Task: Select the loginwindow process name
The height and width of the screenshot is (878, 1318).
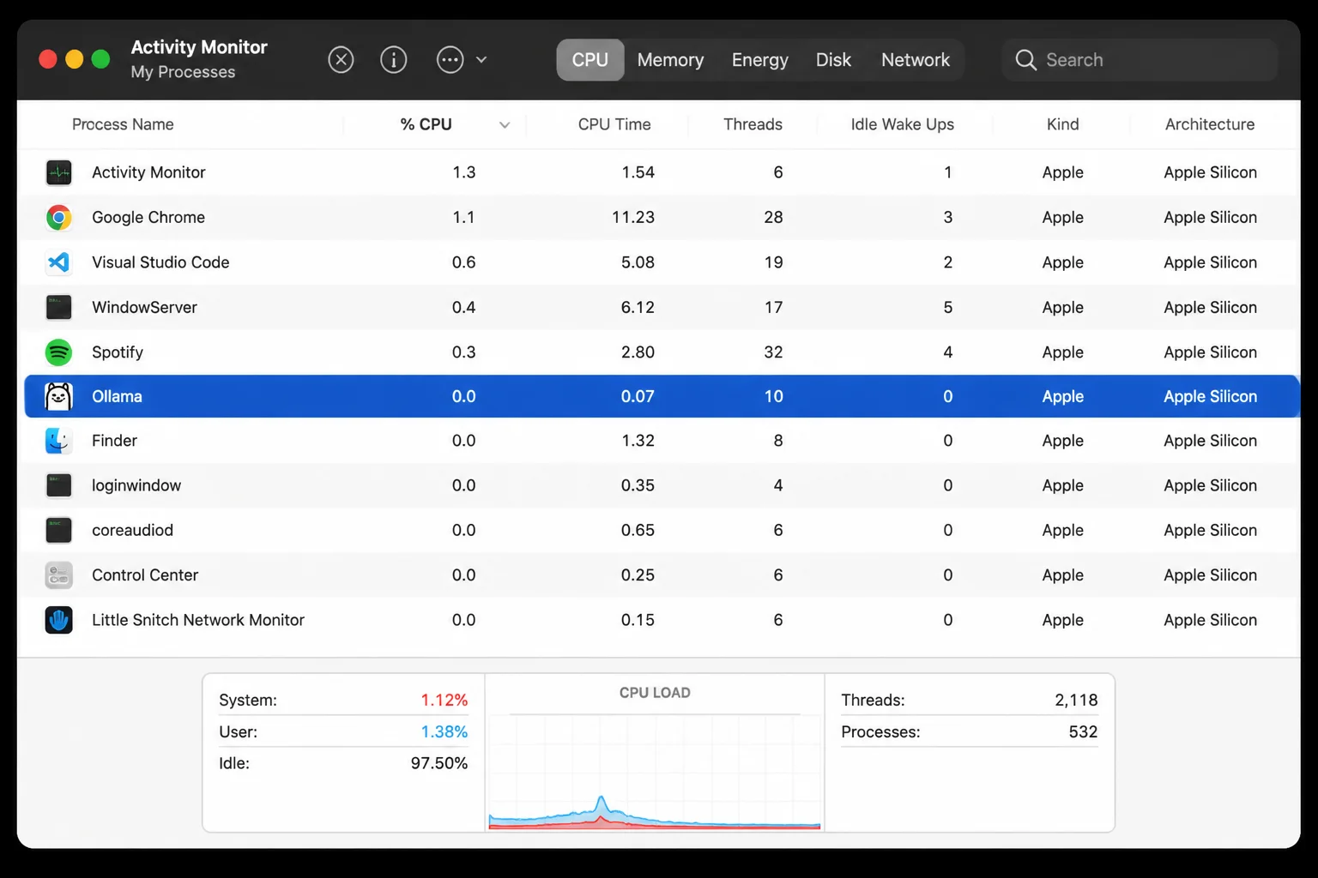Action: tap(136, 485)
